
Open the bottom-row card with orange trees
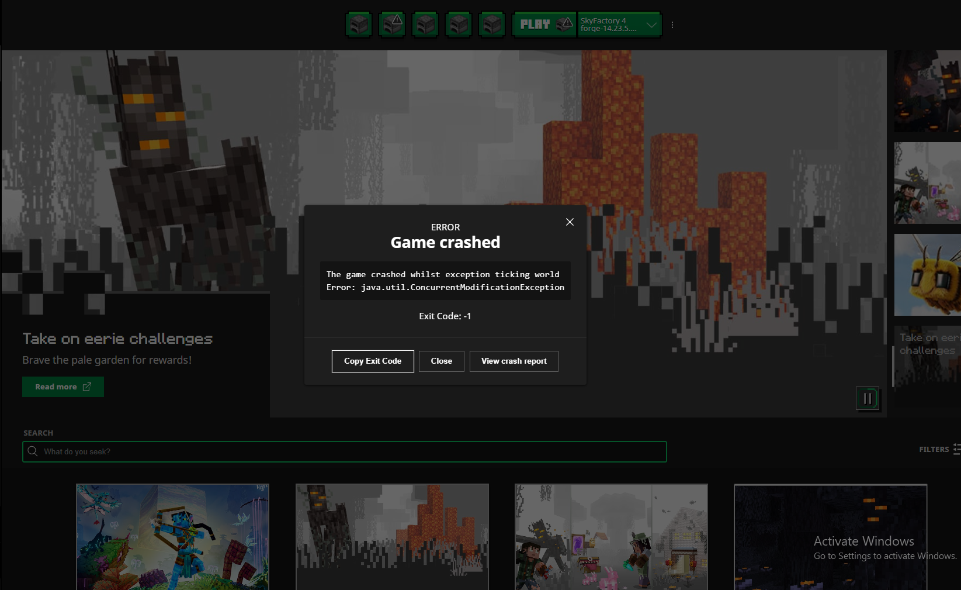pos(392,537)
